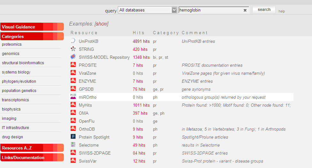The image size is (312, 168).
Task: Click the UniProtKB resource icon
Action: (73, 41)
